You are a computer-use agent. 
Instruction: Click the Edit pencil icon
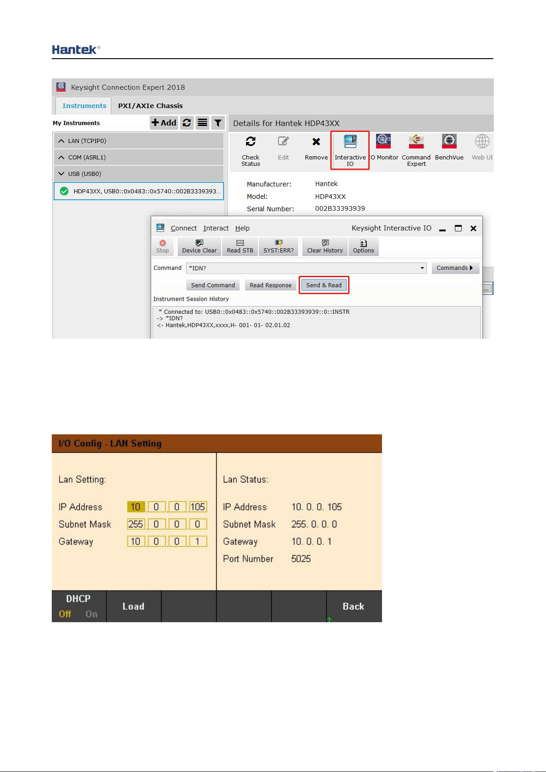click(x=284, y=142)
